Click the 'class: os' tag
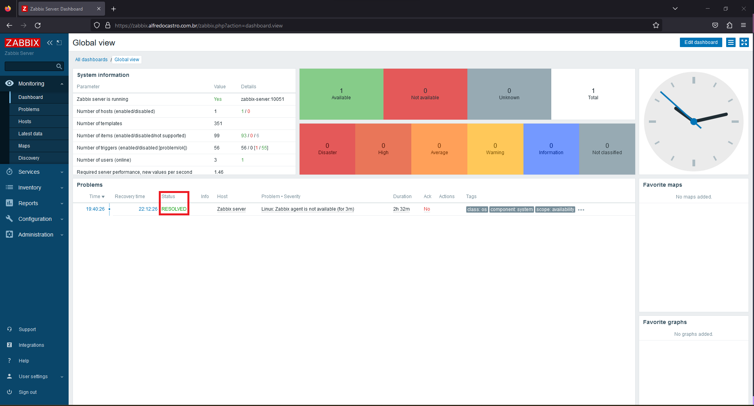 pos(477,209)
